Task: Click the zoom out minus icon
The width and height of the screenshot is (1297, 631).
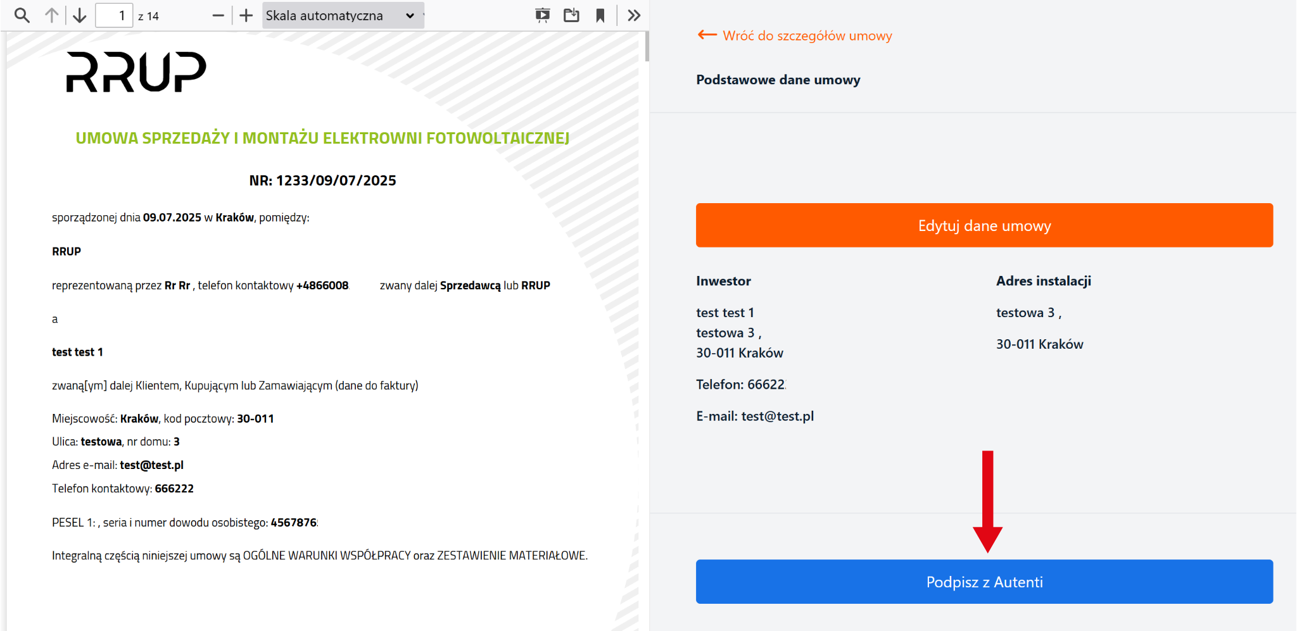Action: pos(218,15)
